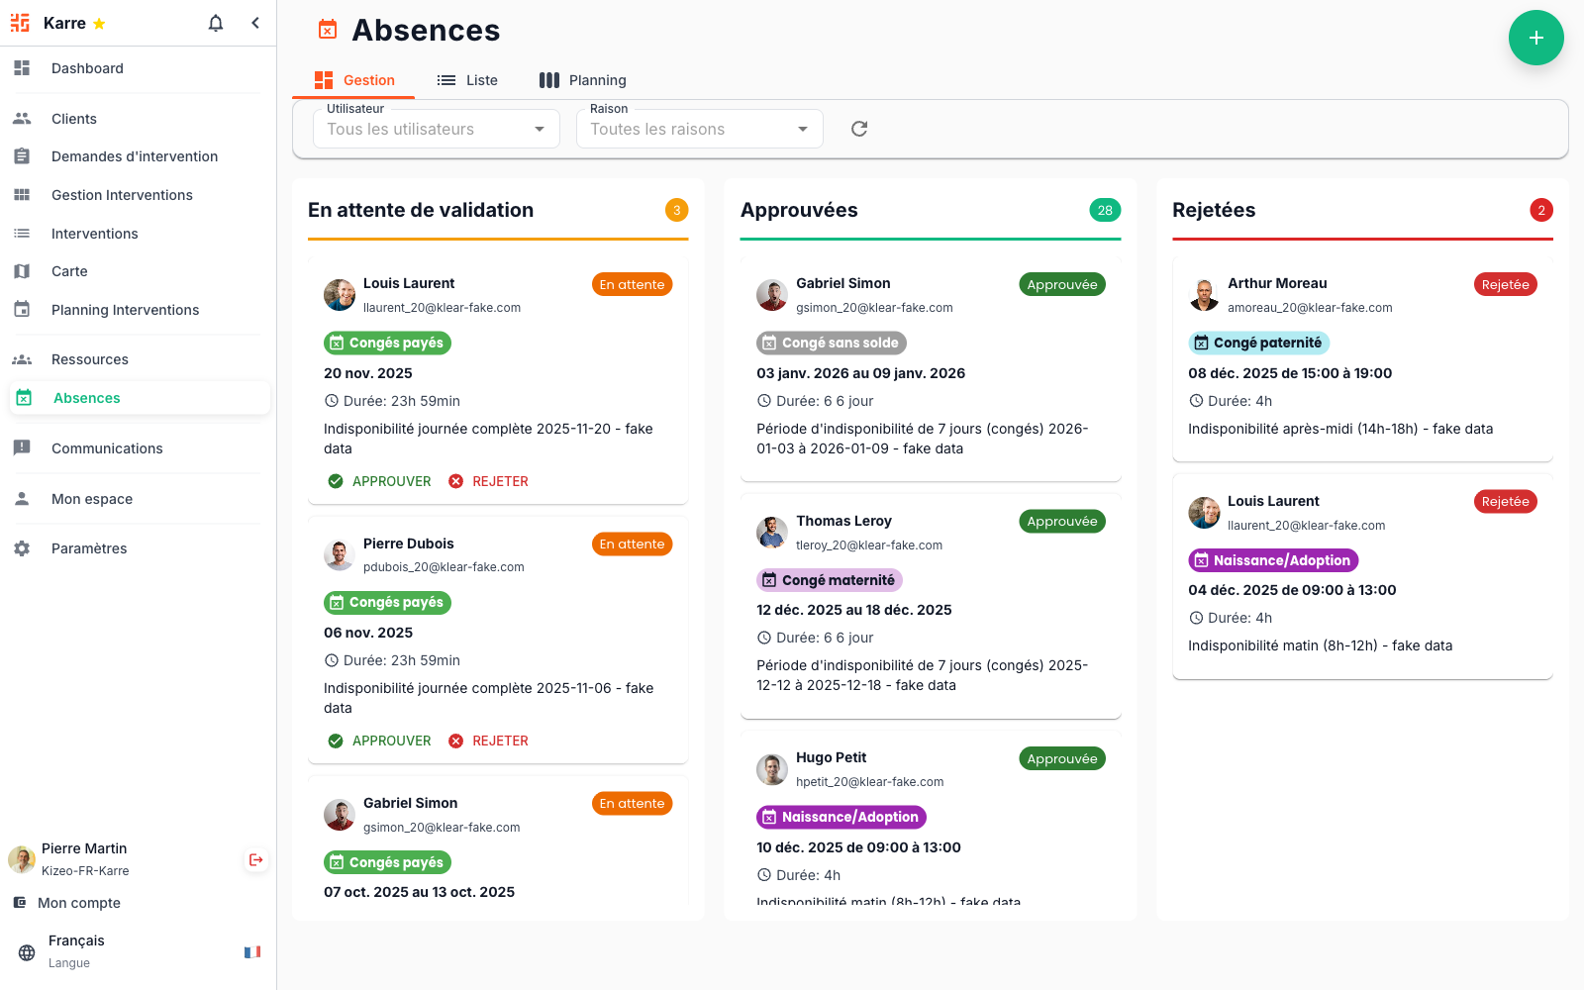Image resolution: width=1584 pixels, height=990 pixels.
Task: Open the Communications section
Action: [107, 447]
